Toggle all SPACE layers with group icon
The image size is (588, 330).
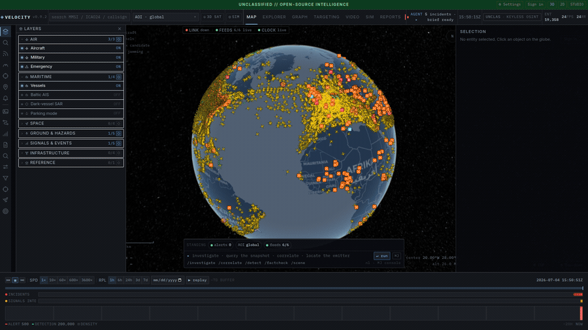(118, 123)
